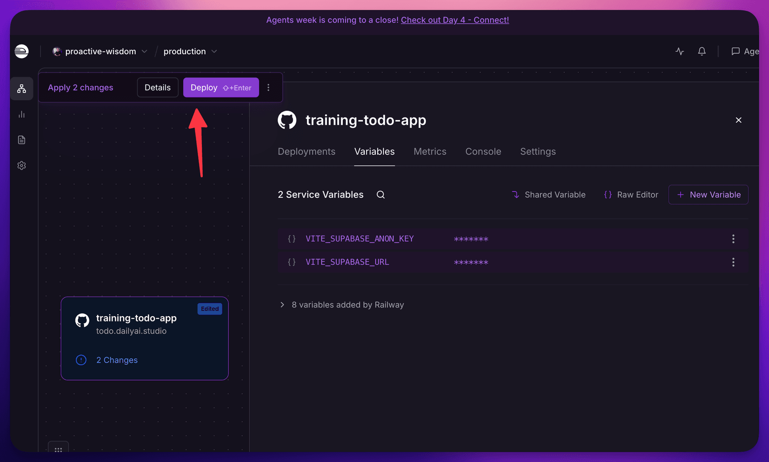Open the Architecture view in sidebar
769x462 pixels.
[22, 89]
